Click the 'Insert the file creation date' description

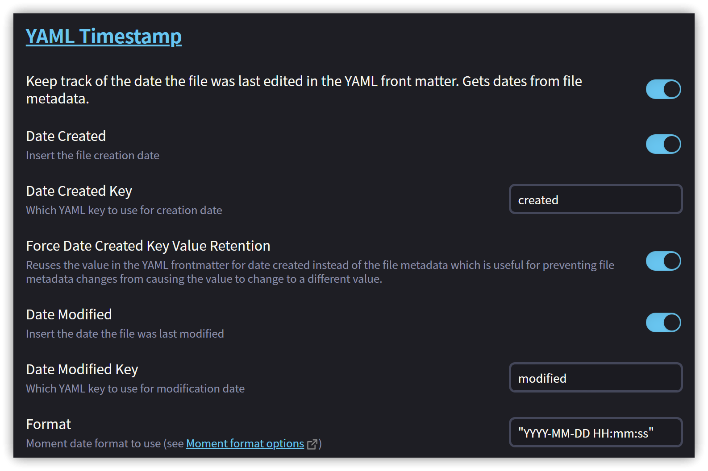coord(93,155)
